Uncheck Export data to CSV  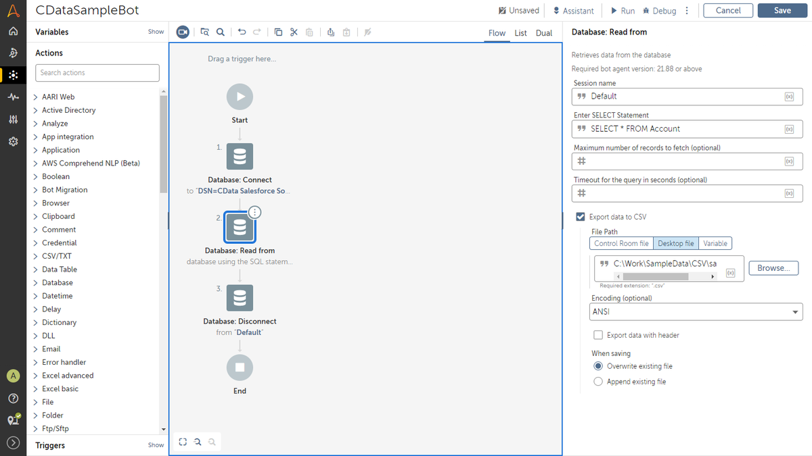tap(580, 217)
